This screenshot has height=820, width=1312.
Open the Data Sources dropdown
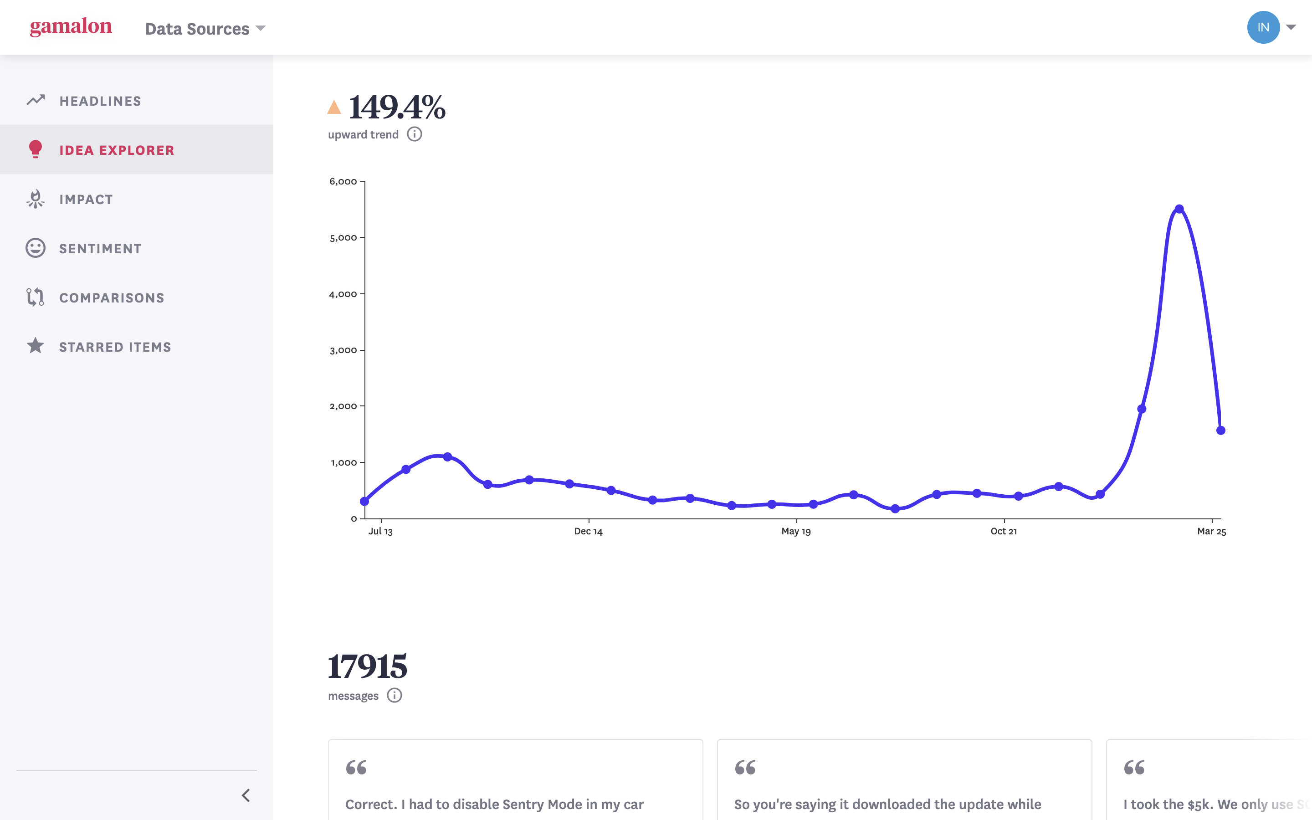coord(205,28)
